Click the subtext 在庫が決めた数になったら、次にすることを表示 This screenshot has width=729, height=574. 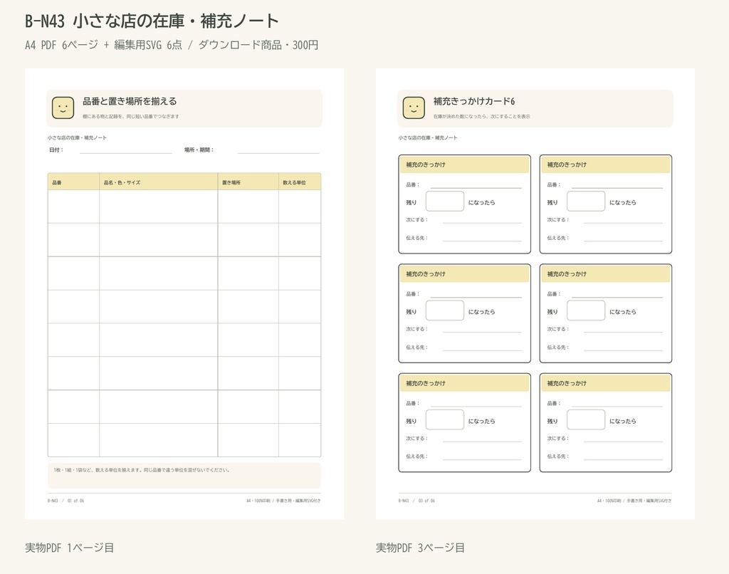[x=482, y=116]
